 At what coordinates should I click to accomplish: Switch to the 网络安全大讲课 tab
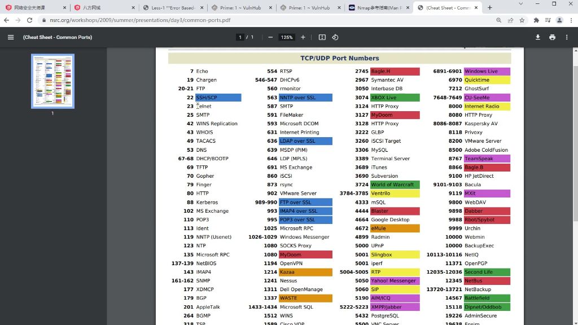tap(34, 7)
